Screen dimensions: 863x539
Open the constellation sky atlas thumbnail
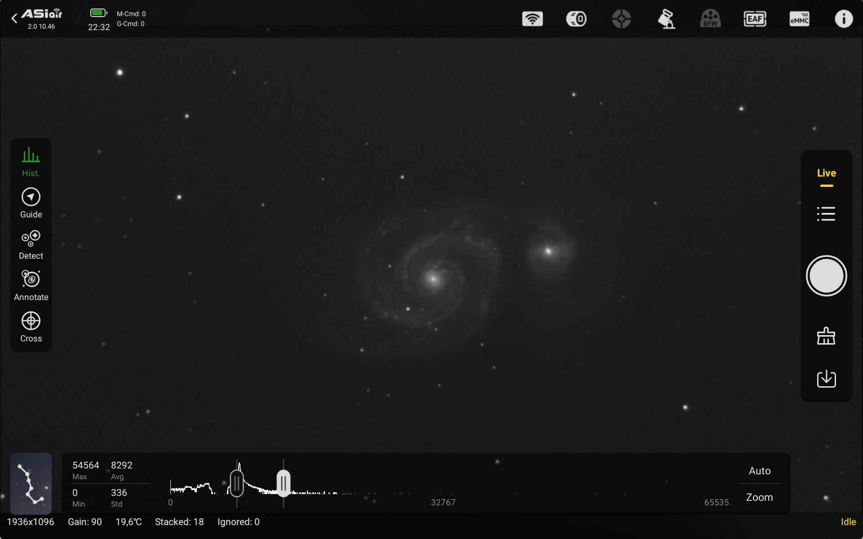point(31,483)
